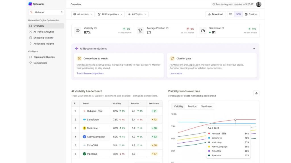The width and height of the screenshot is (291, 163).
Task: Click blue Salesforce dot in chart tooltip
Action: coord(209,138)
